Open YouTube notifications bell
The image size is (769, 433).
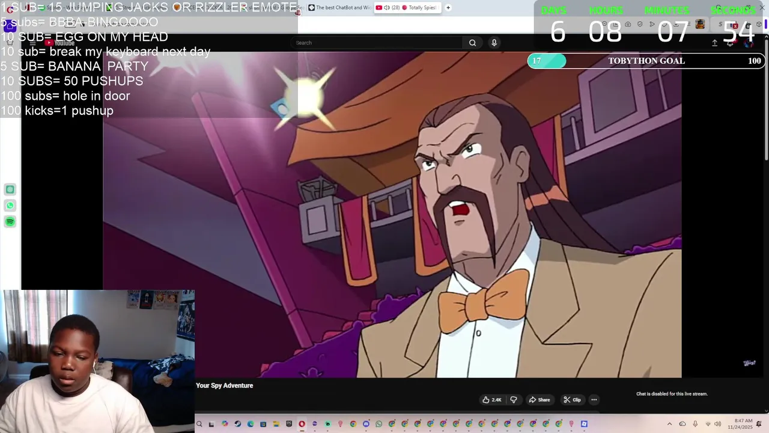[730, 43]
